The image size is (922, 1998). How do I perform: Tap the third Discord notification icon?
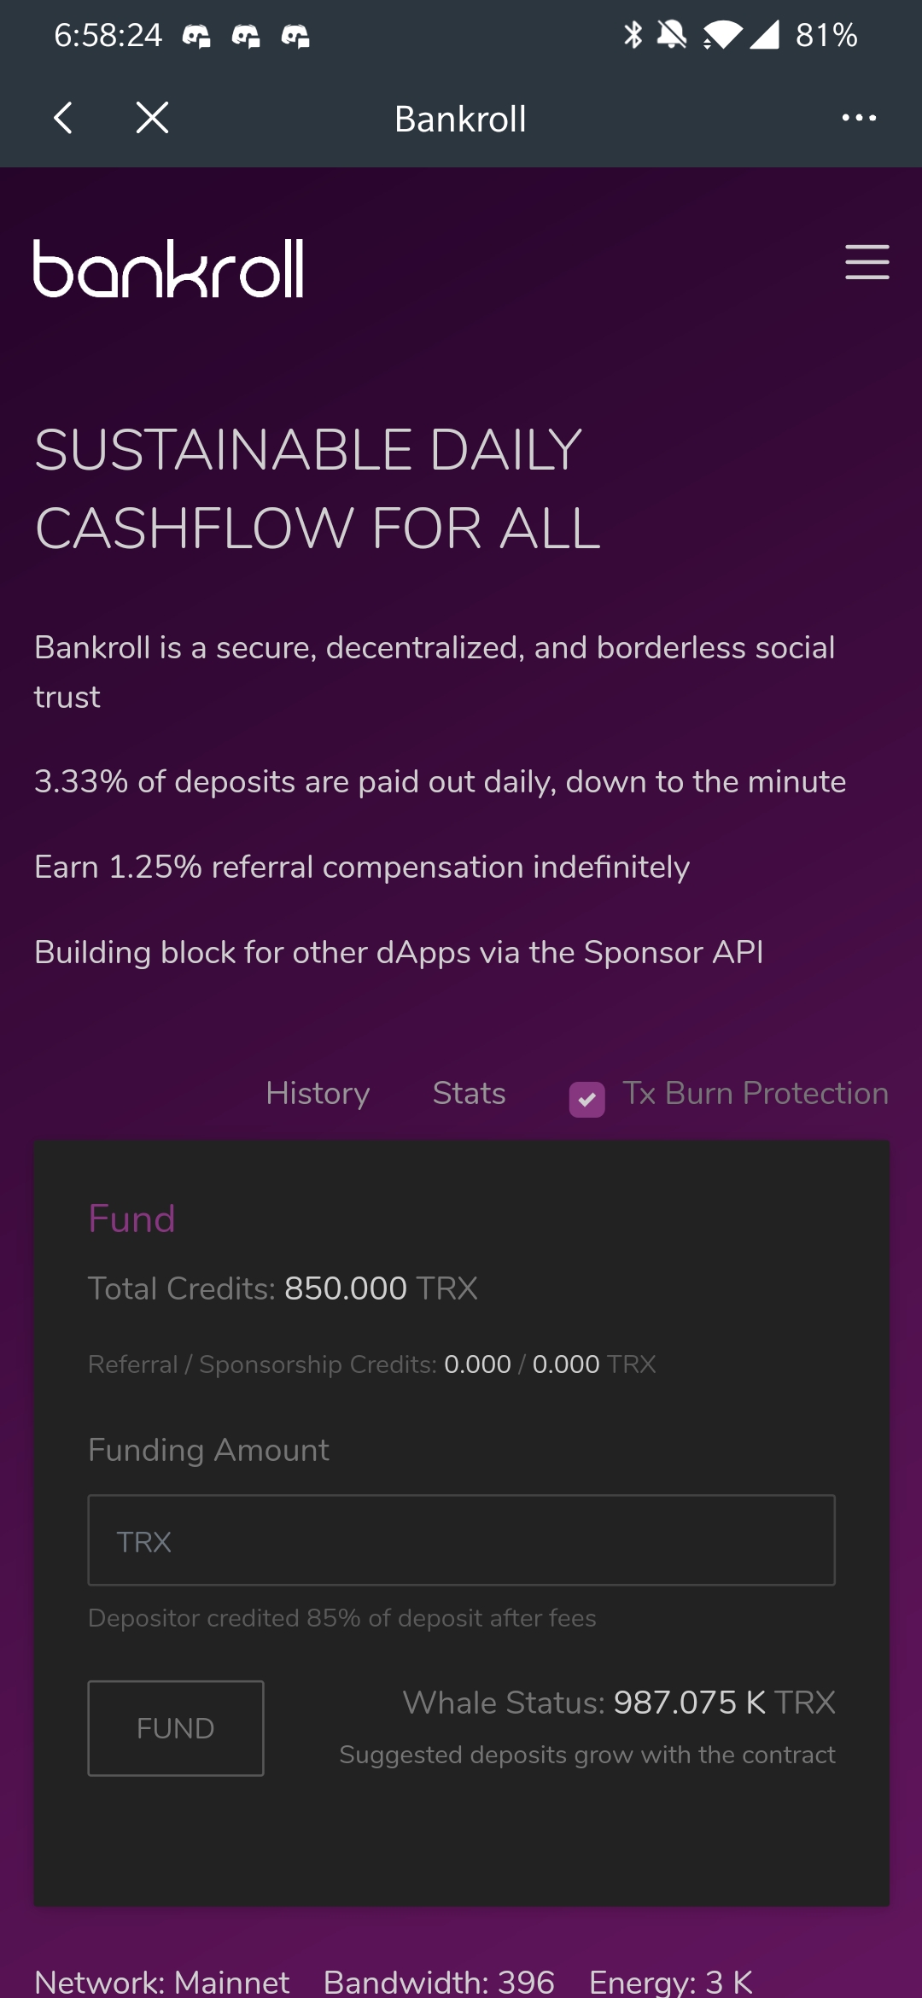(295, 36)
